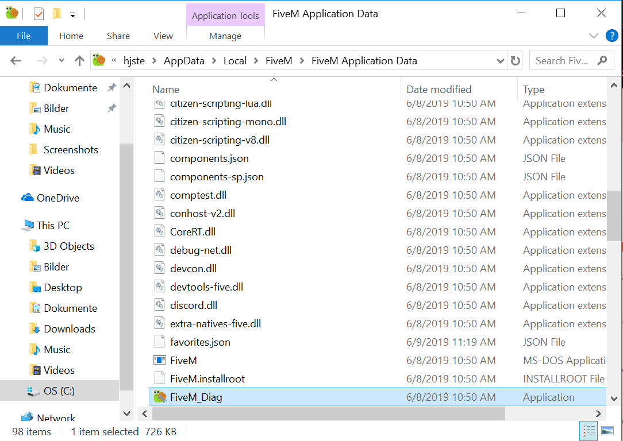Refresh the folder view
623x441 pixels.
pyautogui.click(x=516, y=61)
